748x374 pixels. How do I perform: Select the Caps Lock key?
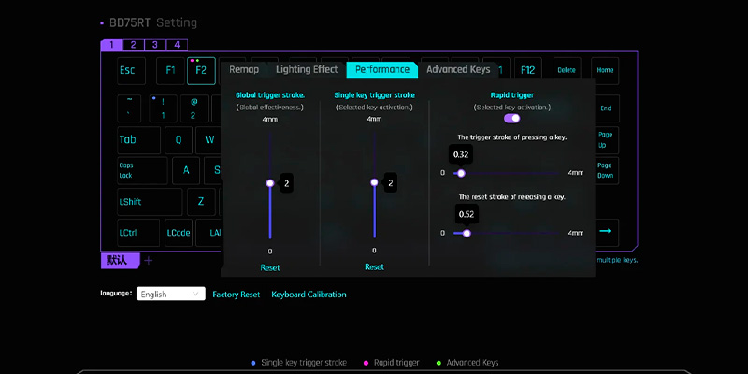pos(142,170)
